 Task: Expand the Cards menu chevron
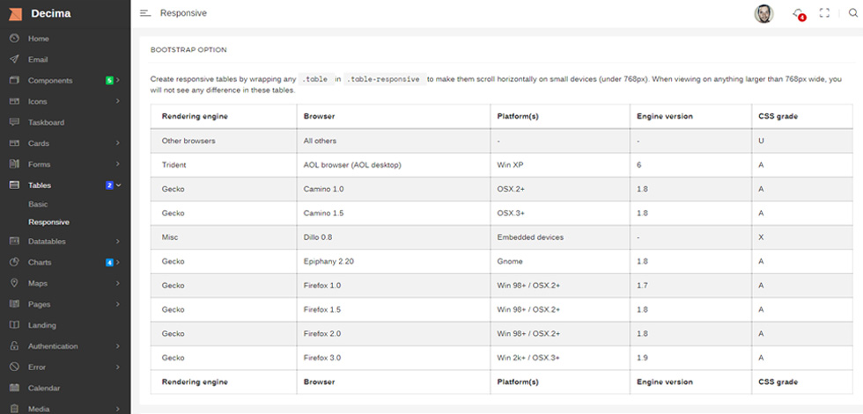pyautogui.click(x=118, y=142)
